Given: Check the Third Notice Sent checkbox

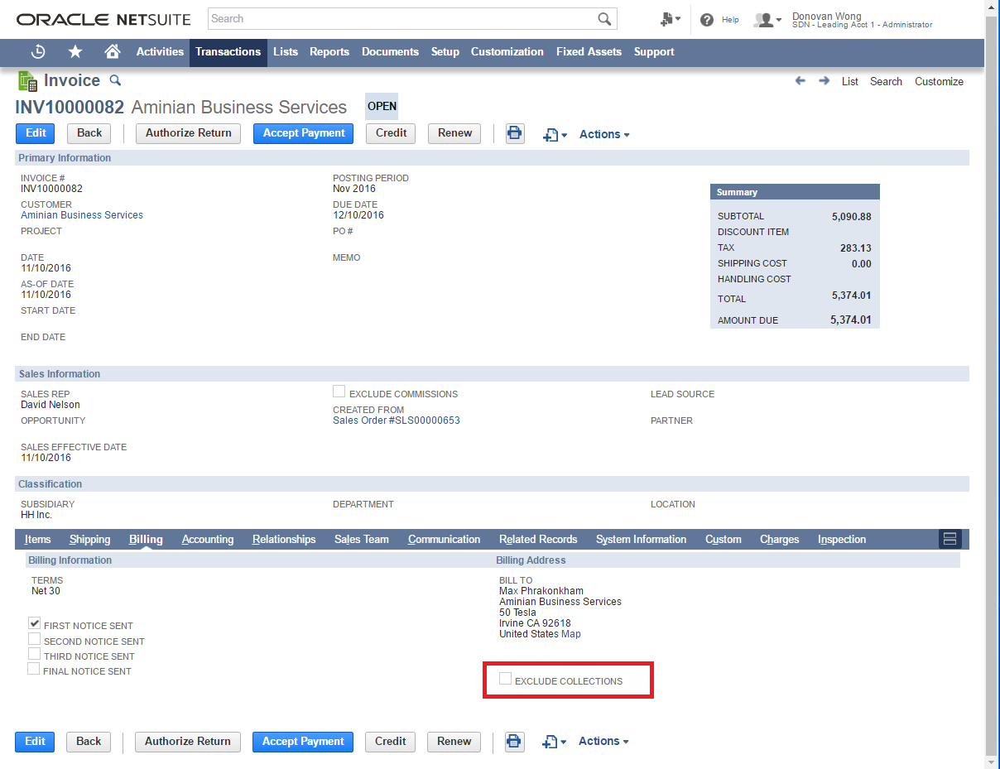Looking at the screenshot, I should click(x=34, y=654).
